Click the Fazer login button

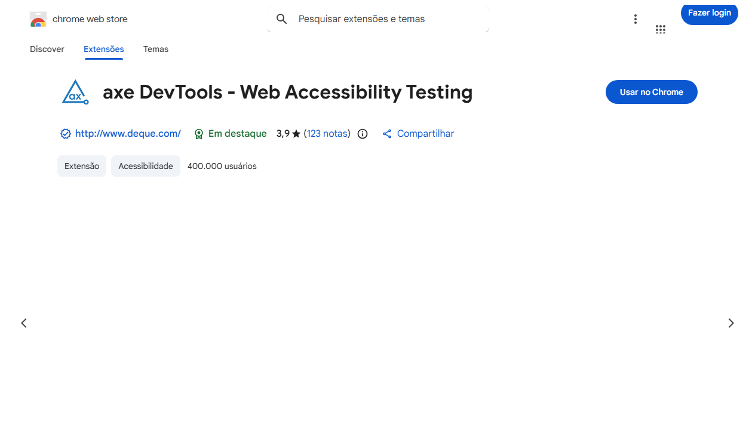click(709, 13)
